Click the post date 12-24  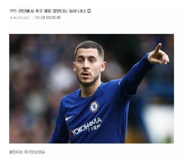40,18
